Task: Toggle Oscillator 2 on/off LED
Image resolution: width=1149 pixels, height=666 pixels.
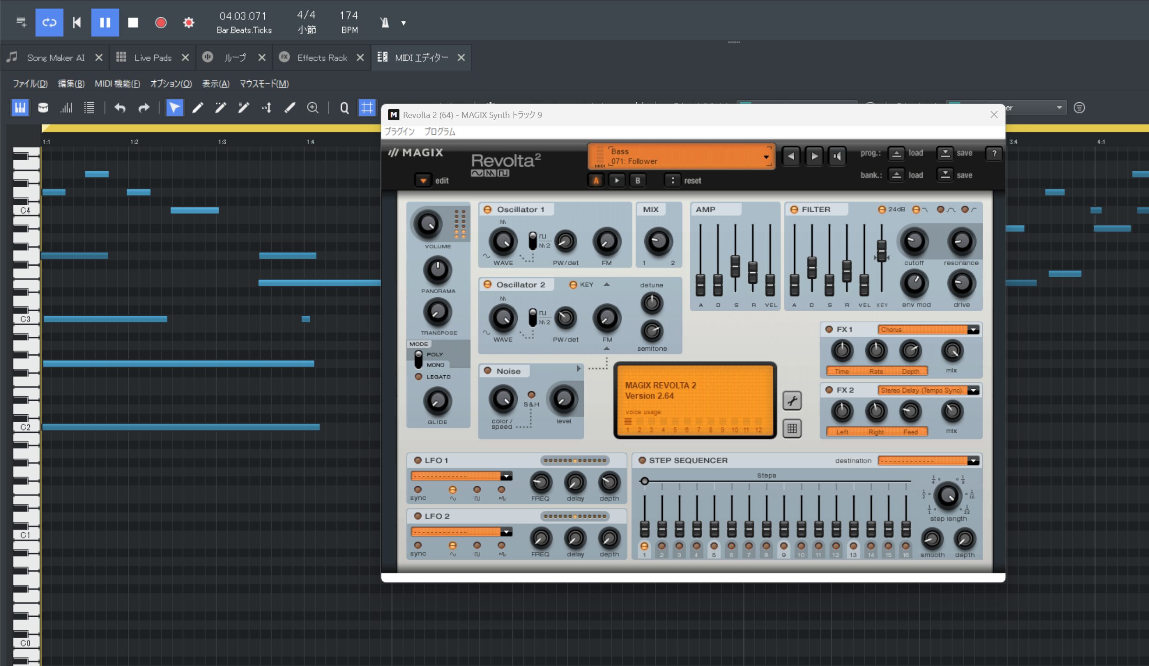Action: pos(488,284)
